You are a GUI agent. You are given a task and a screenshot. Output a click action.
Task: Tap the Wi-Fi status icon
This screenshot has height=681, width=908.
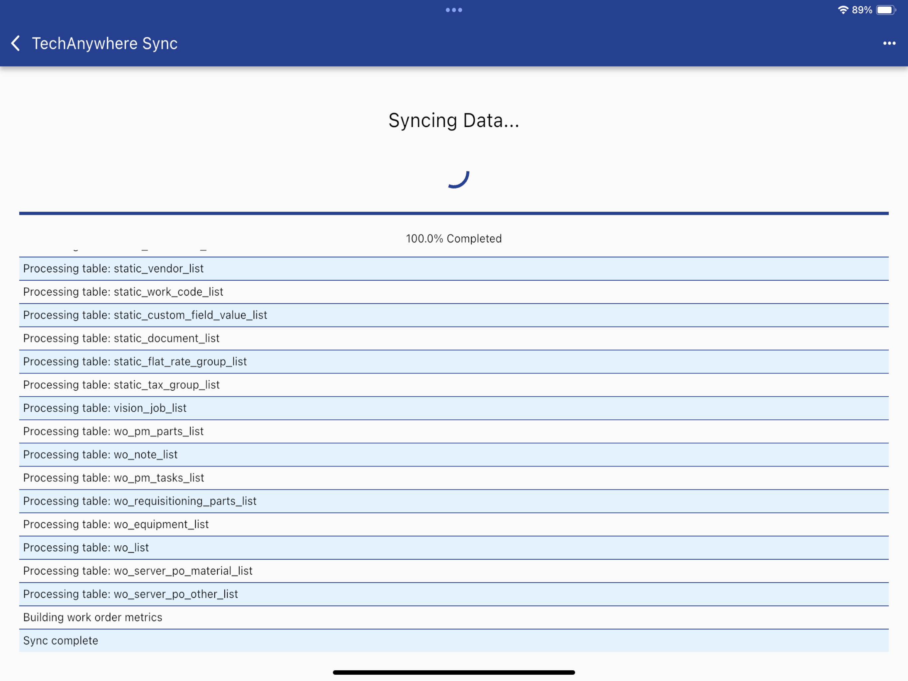click(843, 10)
